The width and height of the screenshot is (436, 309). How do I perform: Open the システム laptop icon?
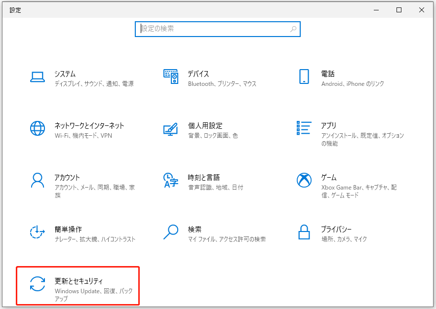(37, 77)
